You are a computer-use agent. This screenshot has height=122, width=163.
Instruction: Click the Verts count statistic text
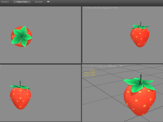(89, 75)
